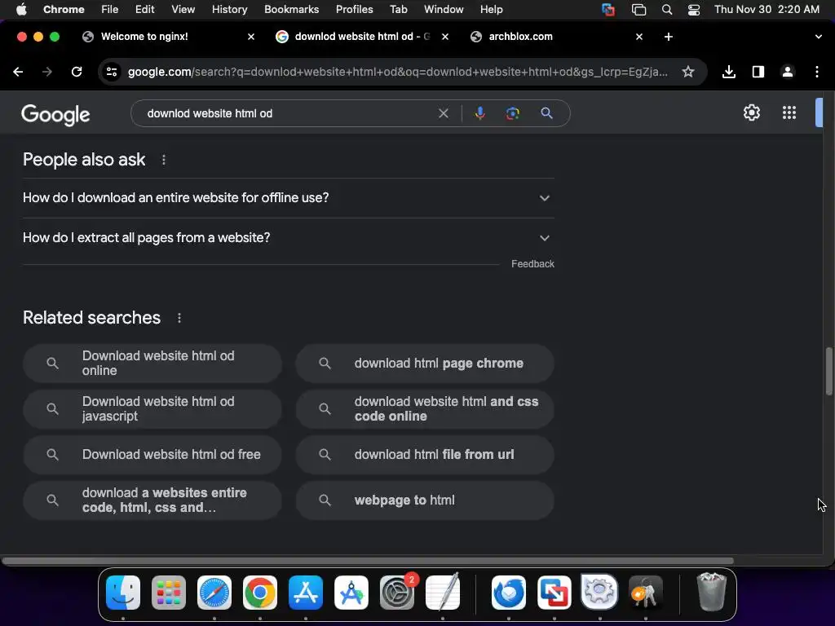Start voice search with microphone icon
The height and width of the screenshot is (626, 835).
click(479, 113)
